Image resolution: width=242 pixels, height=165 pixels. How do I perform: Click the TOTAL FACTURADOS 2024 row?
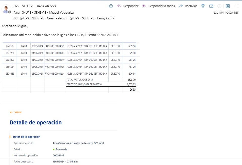tap(79, 80)
